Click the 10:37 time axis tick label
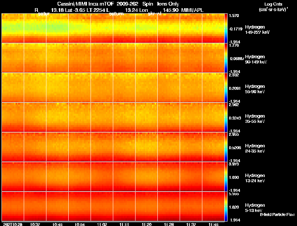Screen dimensions: 297x226 point(35,224)
